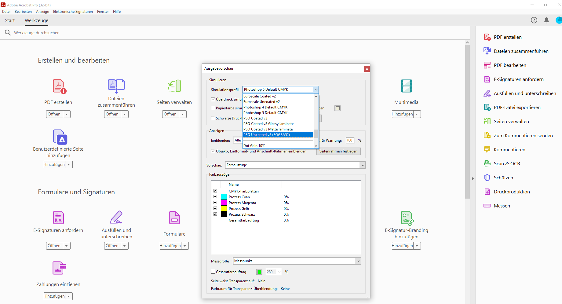The image size is (562, 304).
Task: Click Benutzerdefinierte Seite hinzufügen icon
Action: pyautogui.click(x=60, y=137)
